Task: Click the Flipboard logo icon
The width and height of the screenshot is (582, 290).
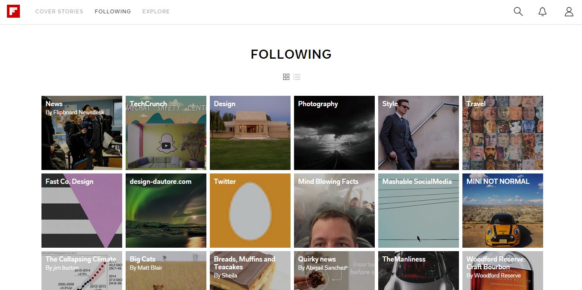Action: click(x=13, y=11)
